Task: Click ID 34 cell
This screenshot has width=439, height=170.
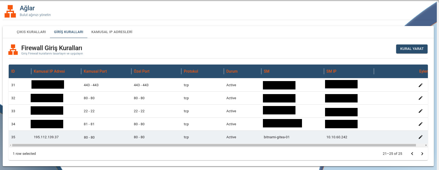Action: pyautogui.click(x=13, y=124)
